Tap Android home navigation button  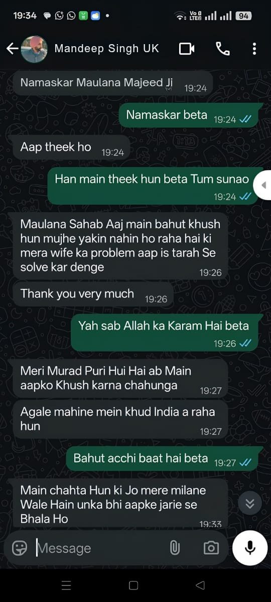pyautogui.click(x=133, y=585)
